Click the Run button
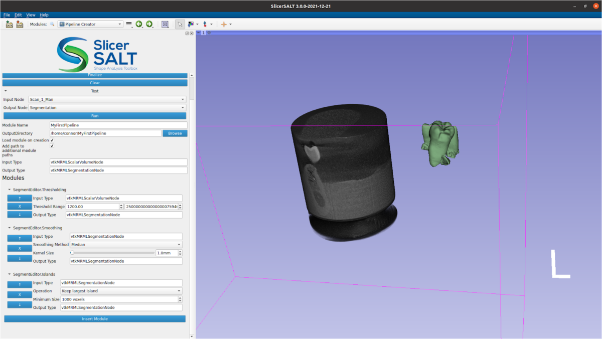 point(95,116)
